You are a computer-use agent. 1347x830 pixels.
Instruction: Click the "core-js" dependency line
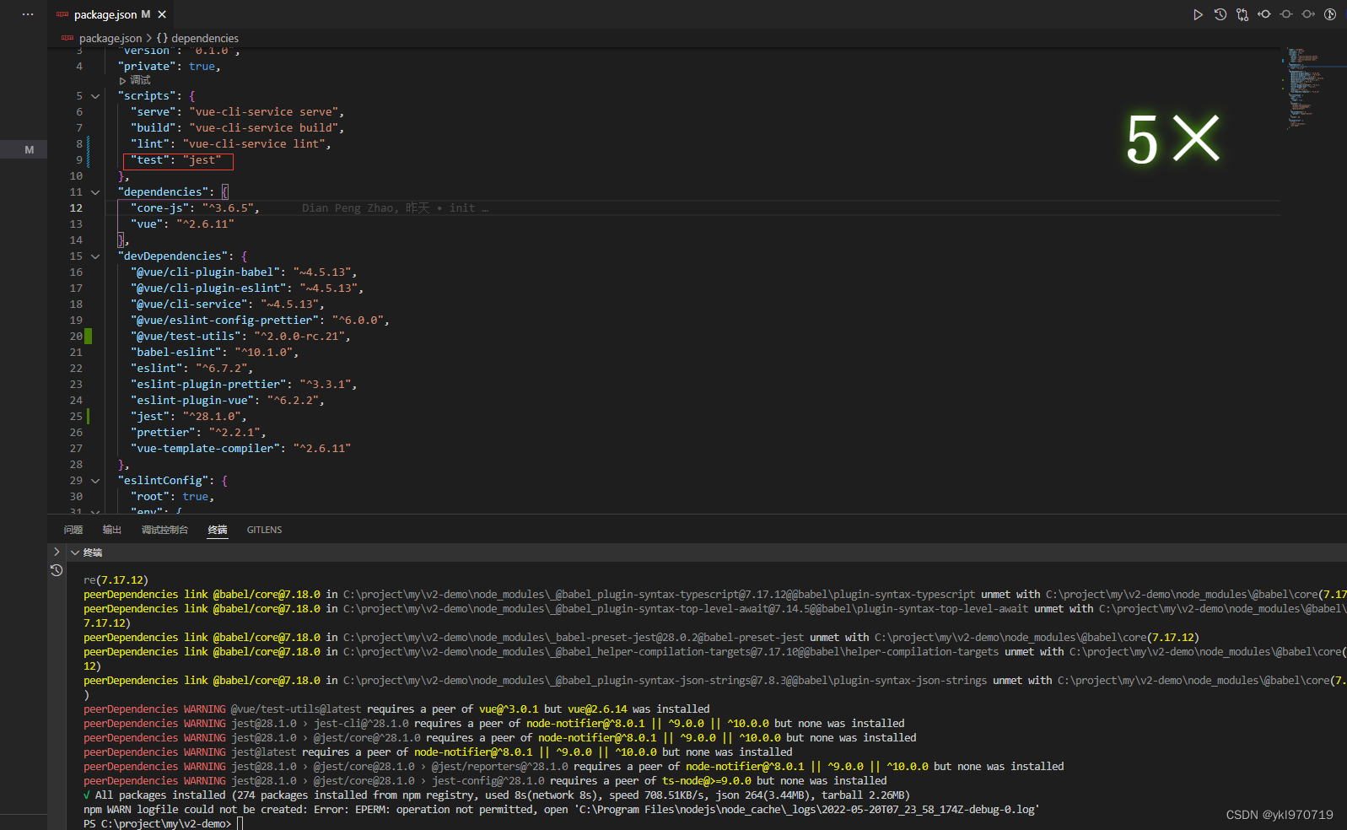(195, 208)
